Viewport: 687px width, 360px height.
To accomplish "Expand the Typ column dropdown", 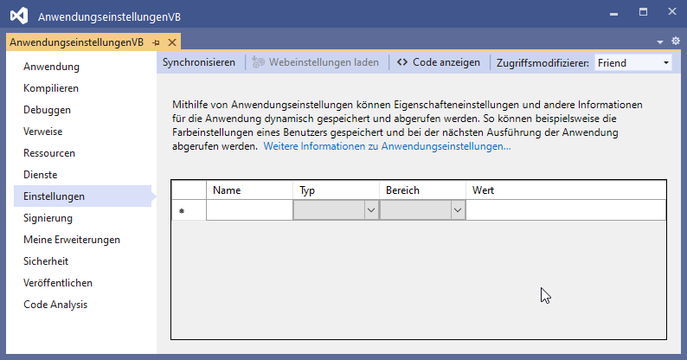I will (371, 210).
